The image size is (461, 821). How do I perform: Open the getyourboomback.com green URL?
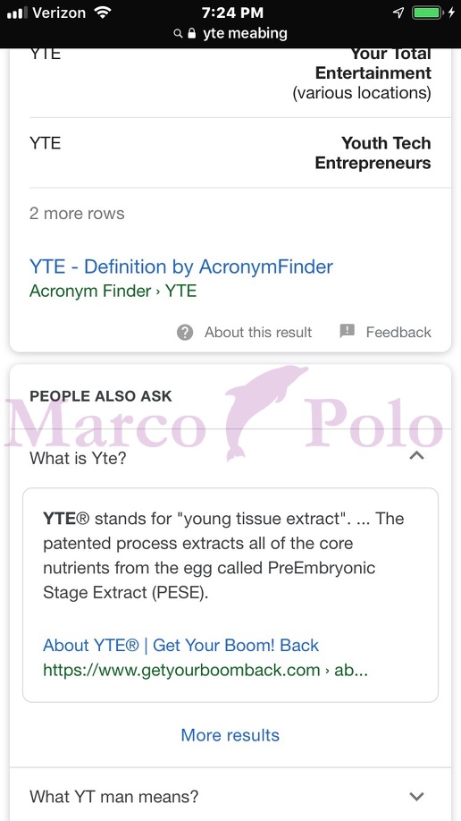pos(205,670)
